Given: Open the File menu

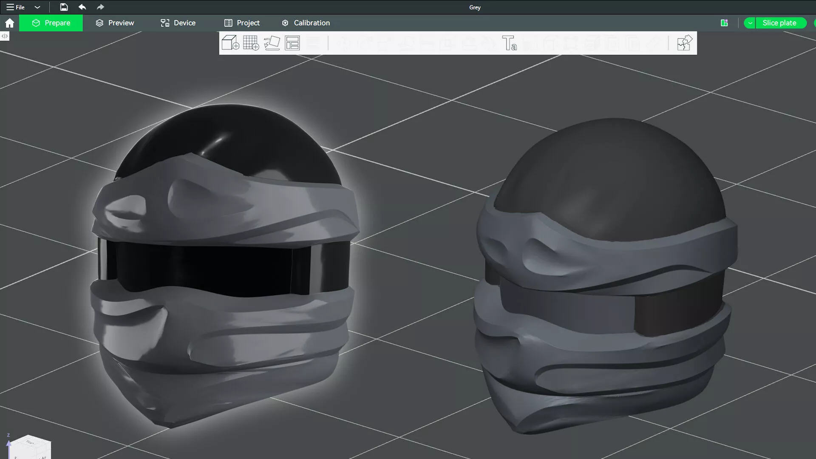Looking at the screenshot, I should (x=15, y=7).
